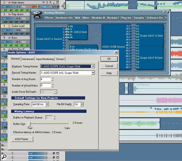
Task: Switch to the Advanced tab
Action: 28,59
